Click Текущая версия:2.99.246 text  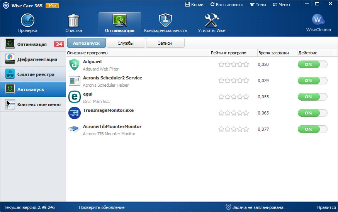29,207
